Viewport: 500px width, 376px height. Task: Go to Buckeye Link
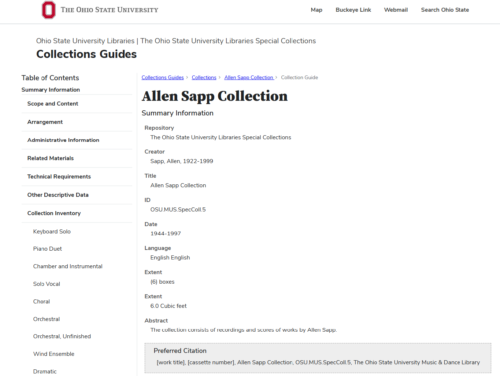pos(353,10)
